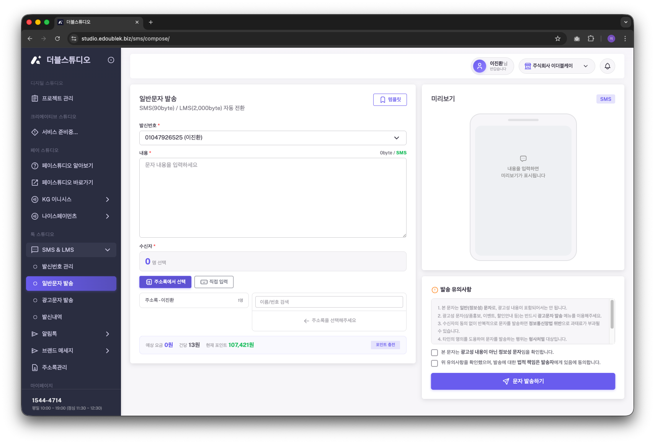Close the 더블스튜디오 browser tab

point(137,22)
